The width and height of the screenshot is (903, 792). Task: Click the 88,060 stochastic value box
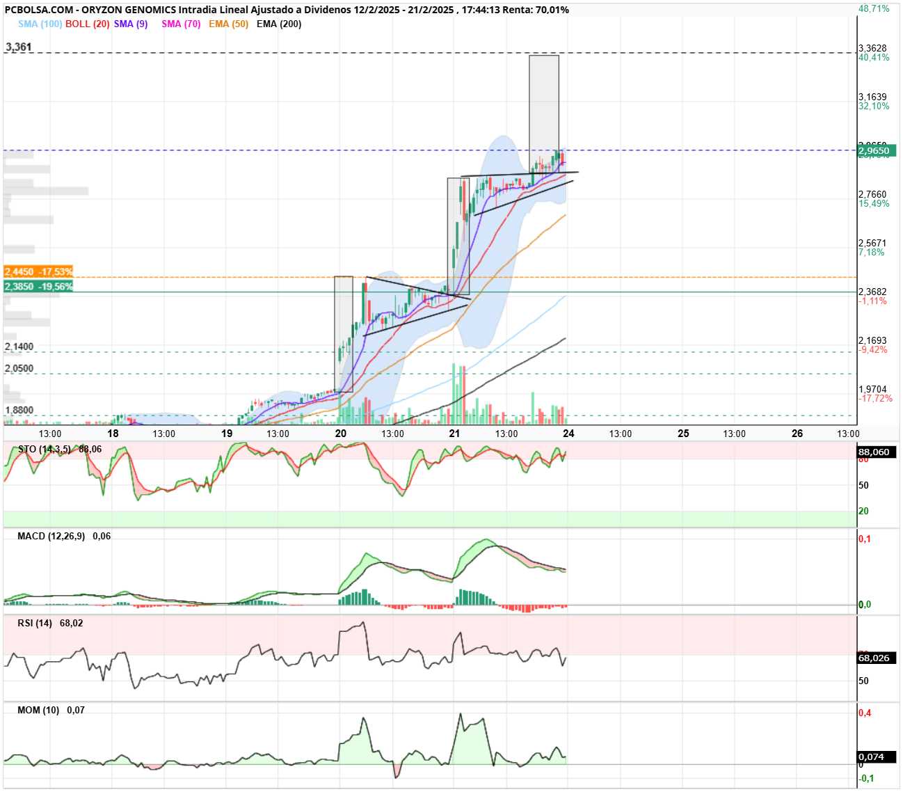click(877, 452)
